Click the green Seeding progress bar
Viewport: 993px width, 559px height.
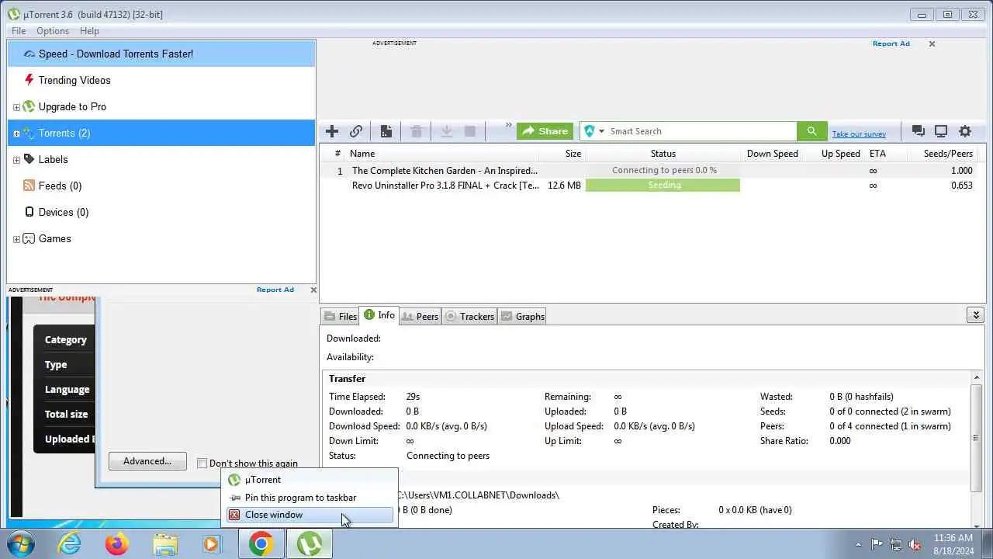click(663, 186)
